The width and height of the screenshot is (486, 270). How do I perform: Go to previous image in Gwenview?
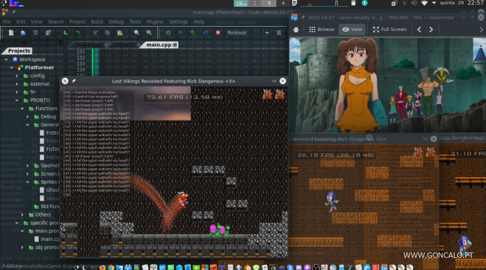[x=419, y=29]
